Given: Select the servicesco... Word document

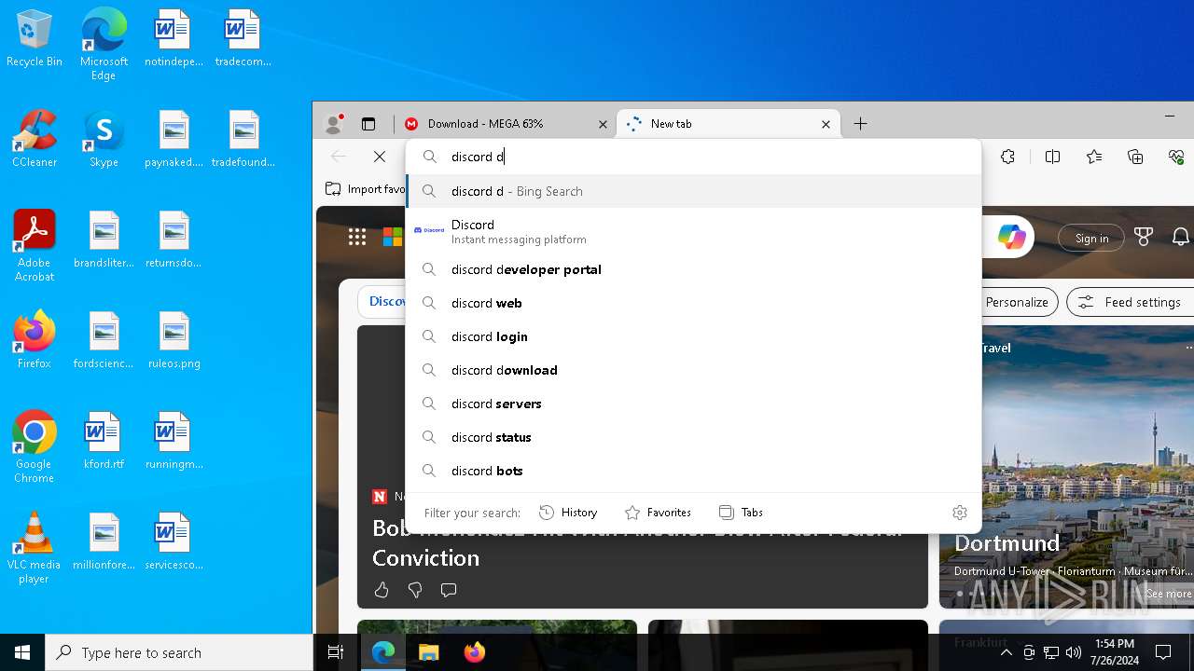Looking at the screenshot, I should (174, 542).
